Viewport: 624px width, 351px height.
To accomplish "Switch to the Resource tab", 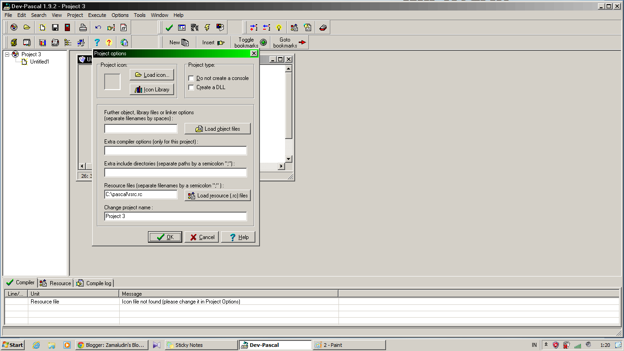I will tap(56, 283).
